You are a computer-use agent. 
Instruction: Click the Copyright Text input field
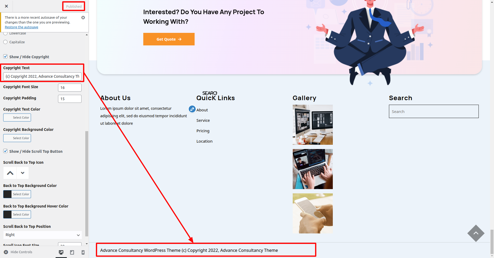pyautogui.click(x=42, y=76)
